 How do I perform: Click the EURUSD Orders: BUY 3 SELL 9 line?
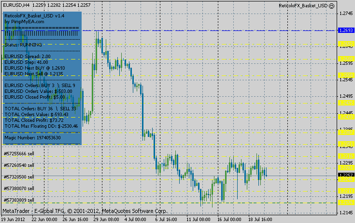(40, 86)
